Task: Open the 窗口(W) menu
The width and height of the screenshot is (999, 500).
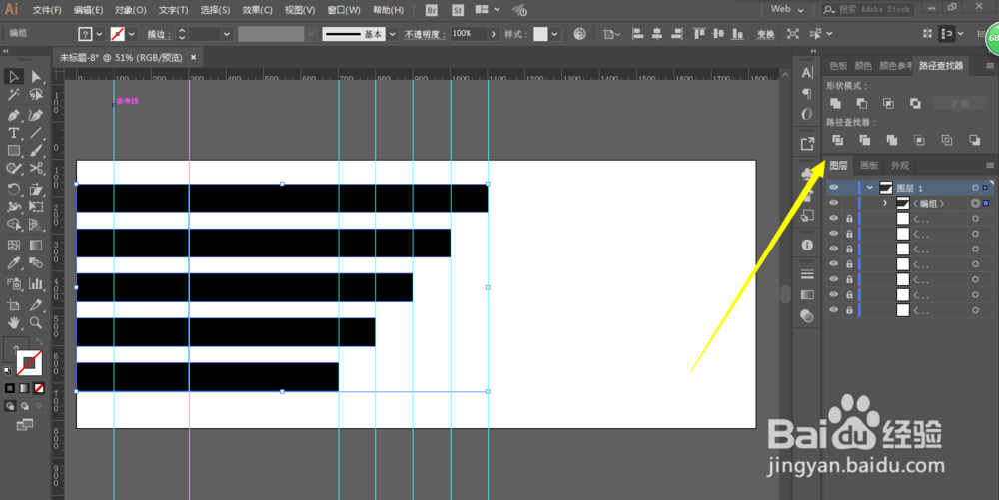Action: [x=344, y=10]
